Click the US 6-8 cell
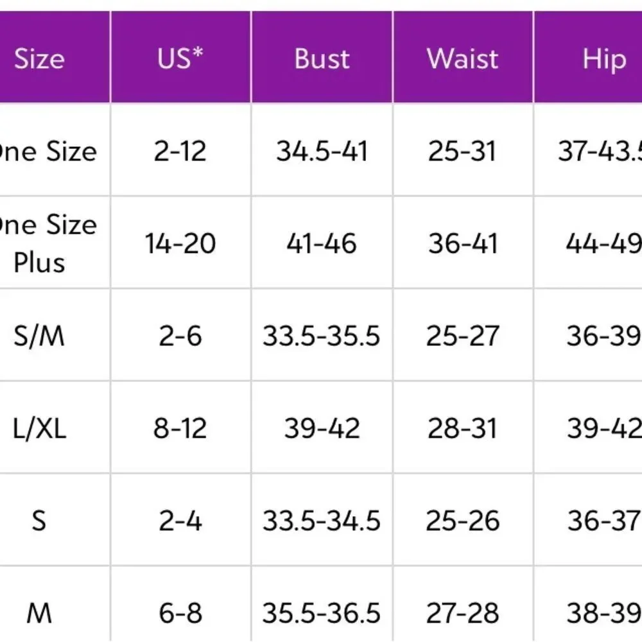 click(x=180, y=613)
